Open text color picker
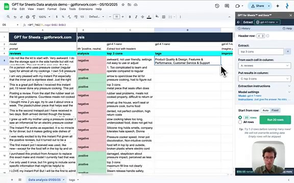The image size is (294, 183). click(x=149, y=17)
